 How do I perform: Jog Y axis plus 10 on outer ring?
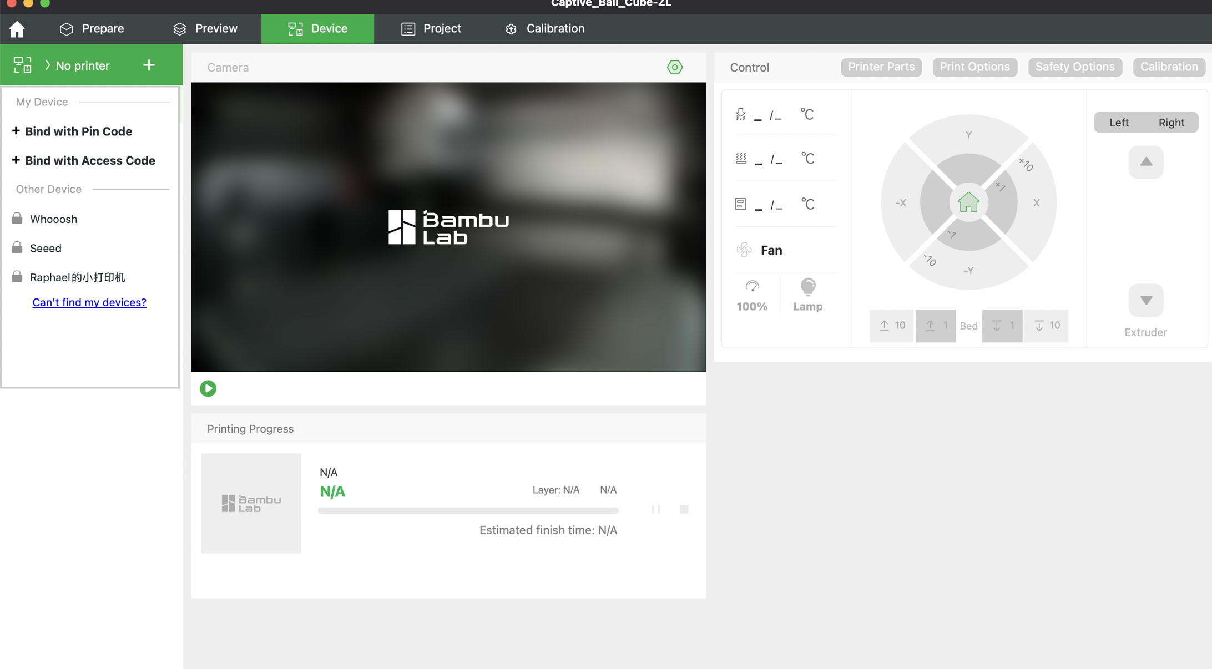click(968, 135)
